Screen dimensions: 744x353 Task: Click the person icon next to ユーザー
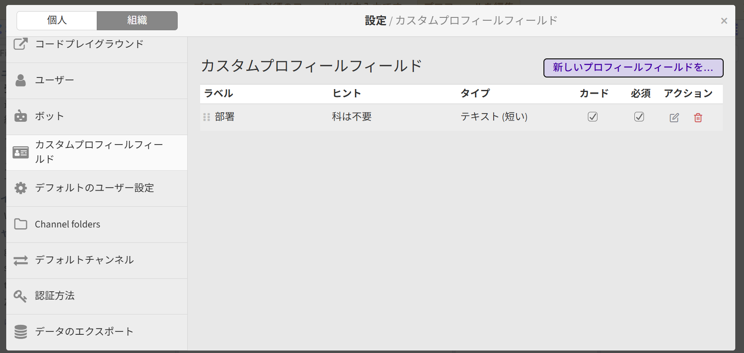click(20, 80)
